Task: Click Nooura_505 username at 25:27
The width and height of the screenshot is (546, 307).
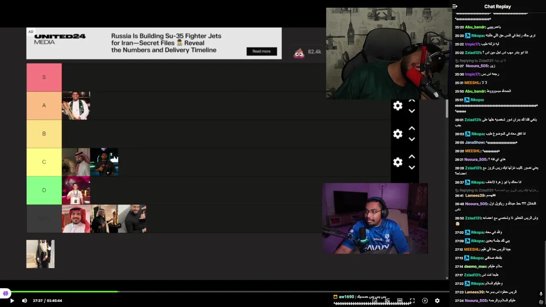Action: (476, 66)
